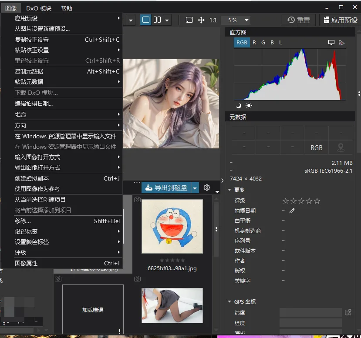Click camera icon above kneeling photo thumbnail
Screen dimensions: 361x338
tap(137, 279)
